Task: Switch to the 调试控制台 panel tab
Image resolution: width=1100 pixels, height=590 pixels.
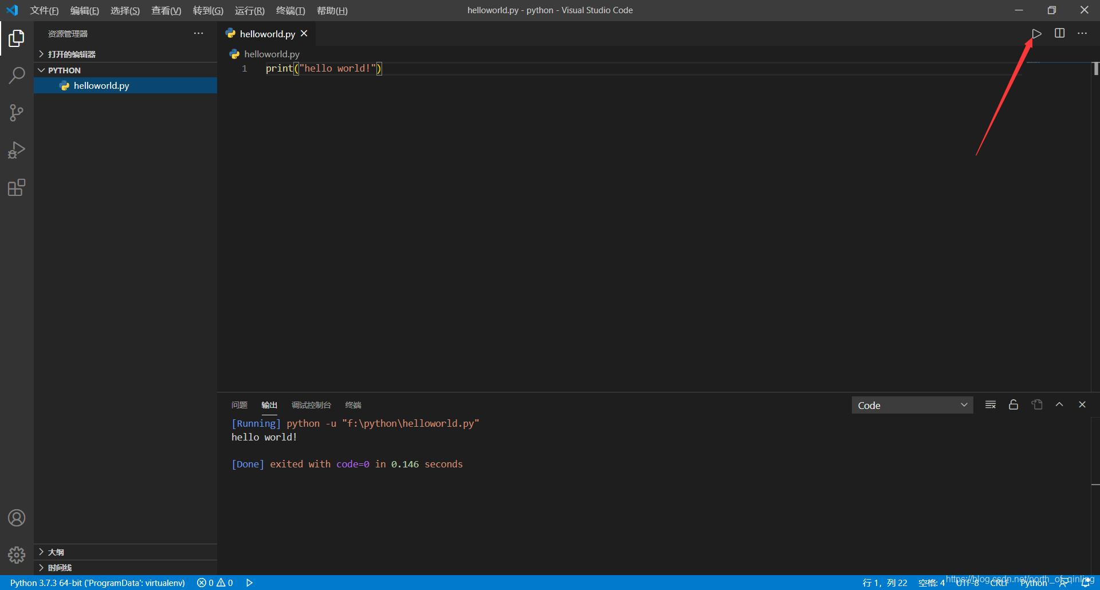Action: [x=311, y=405]
